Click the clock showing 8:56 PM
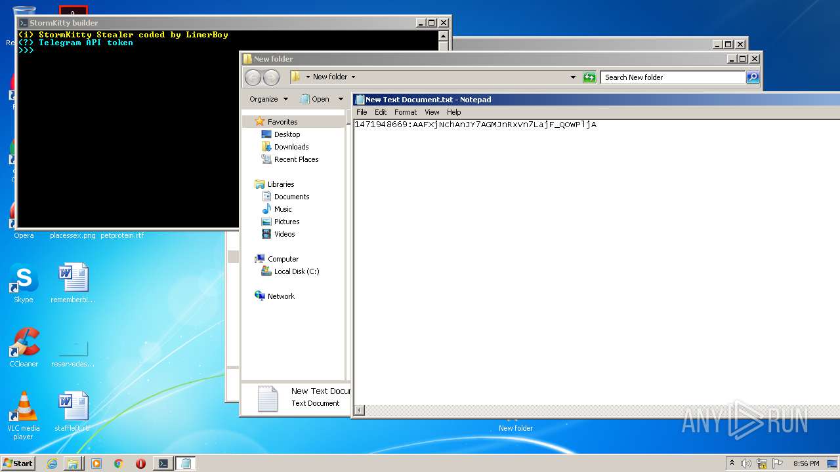 pos(806,463)
